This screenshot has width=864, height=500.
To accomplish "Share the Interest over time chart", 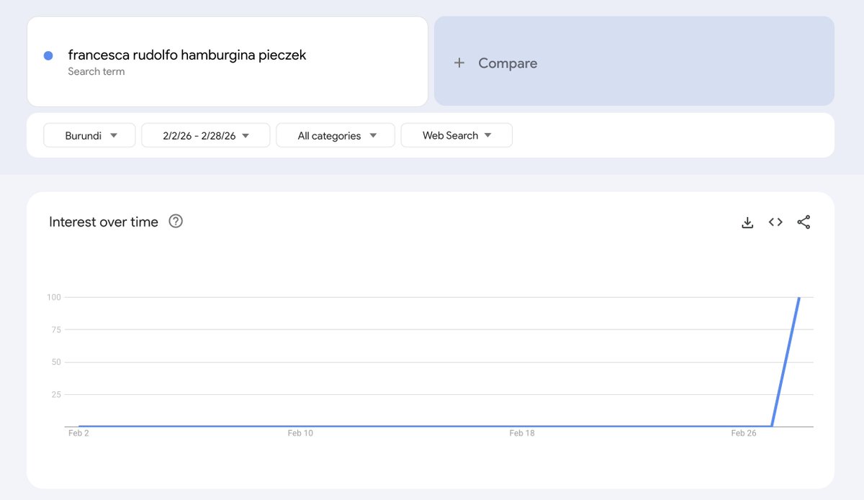I will pos(804,222).
